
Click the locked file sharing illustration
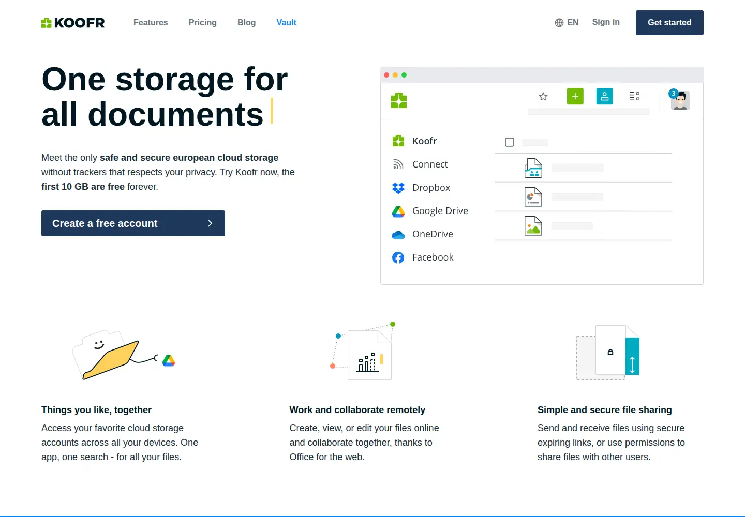(x=608, y=353)
